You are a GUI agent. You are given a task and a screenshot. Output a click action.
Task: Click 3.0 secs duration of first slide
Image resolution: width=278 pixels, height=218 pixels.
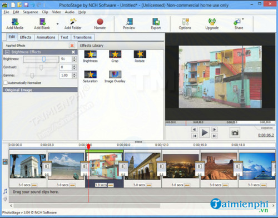point(24,185)
